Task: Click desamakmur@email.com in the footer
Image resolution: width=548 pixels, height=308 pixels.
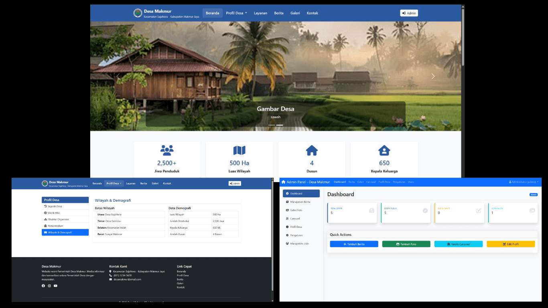Action: [127, 280]
